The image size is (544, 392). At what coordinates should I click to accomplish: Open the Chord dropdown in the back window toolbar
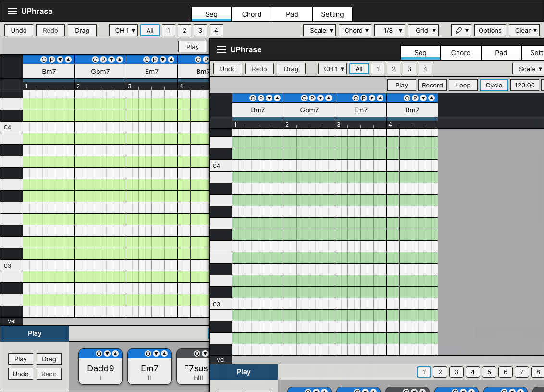(x=355, y=31)
